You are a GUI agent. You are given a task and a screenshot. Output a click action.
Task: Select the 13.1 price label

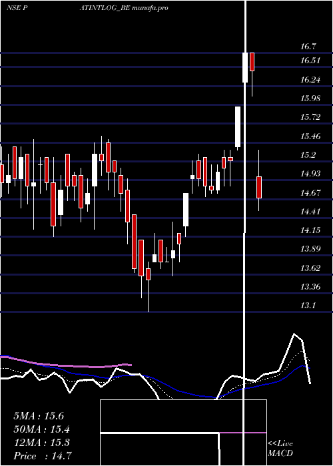tap(308, 306)
